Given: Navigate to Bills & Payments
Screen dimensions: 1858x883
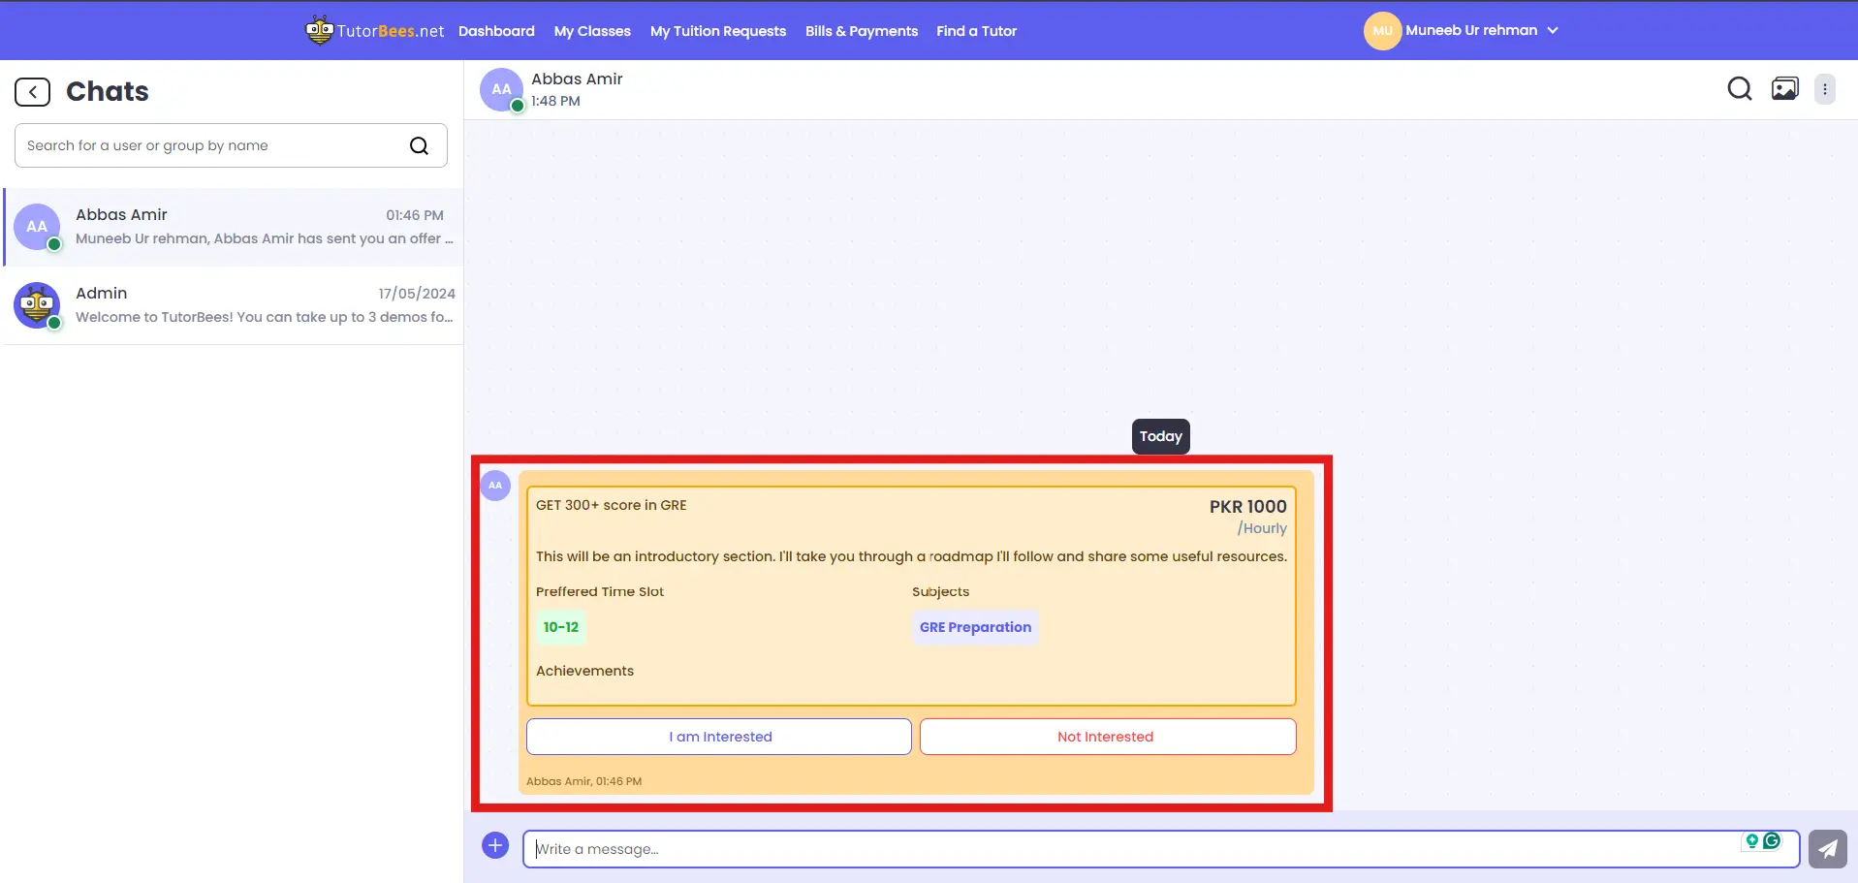Looking at the screenshot, I should point(861,31).
